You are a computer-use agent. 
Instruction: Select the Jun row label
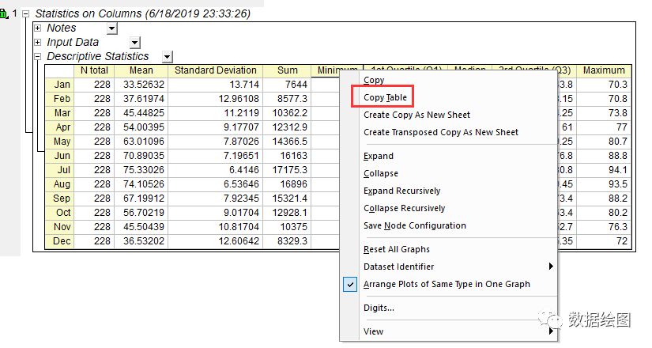coord(59,156)
